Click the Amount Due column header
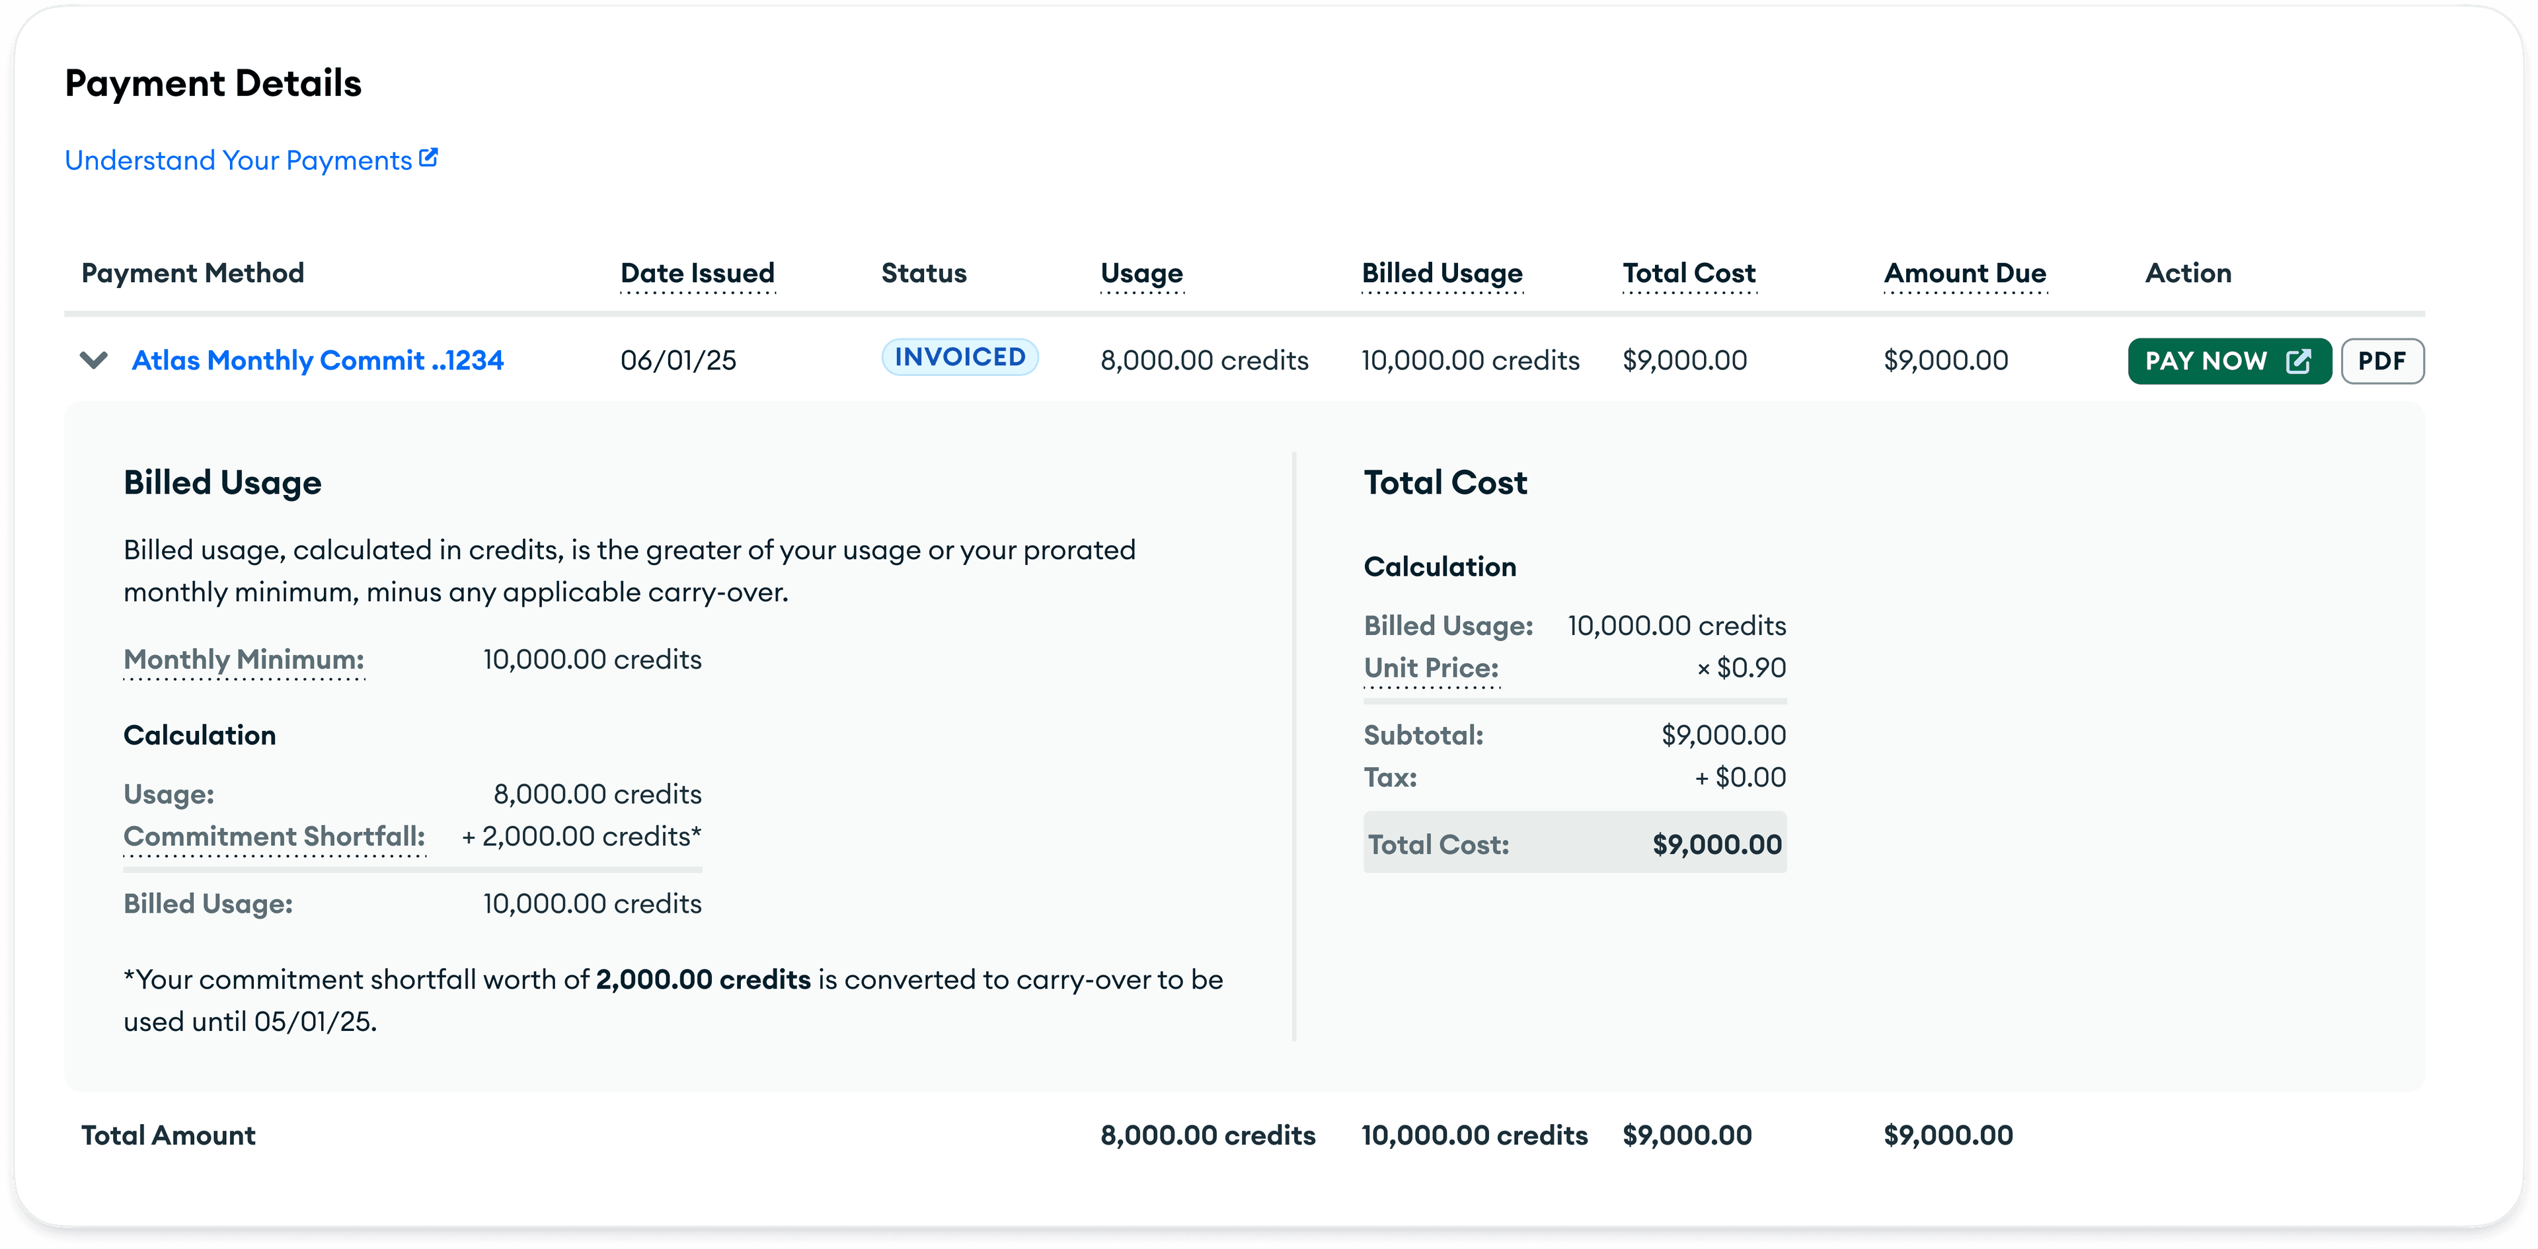This screenshot has height=1249, width=2538. [x=1964, y=273]
